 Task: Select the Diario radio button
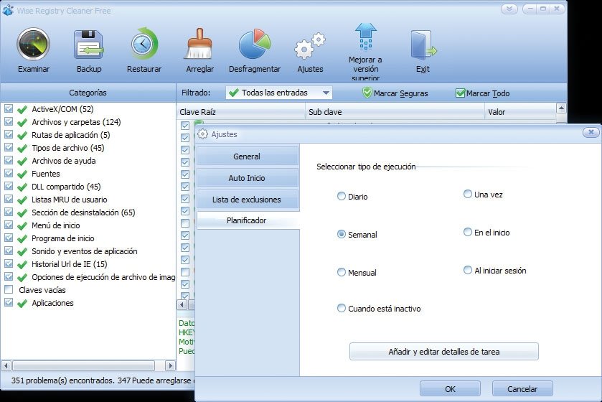[x=342, y=196]
